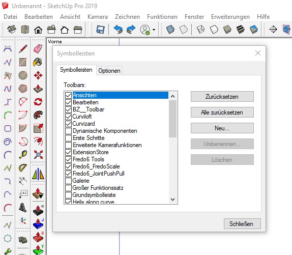Screen dimensions: 292x255
Task: Close the Symbolleisten dialog with X
Action: pyautogui.click(x=258, y=53)
